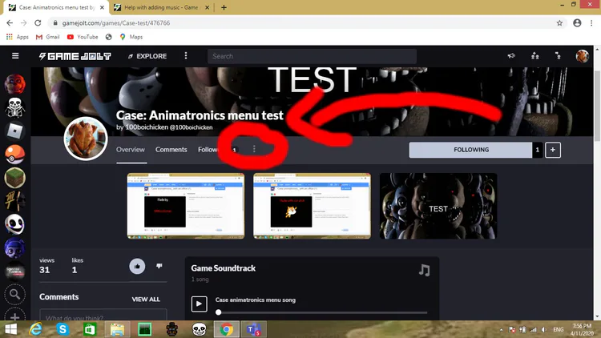Screen dimensions: 601x338
Task: Open the skeleton community icon in sidebar
Action: pos(15,107)
